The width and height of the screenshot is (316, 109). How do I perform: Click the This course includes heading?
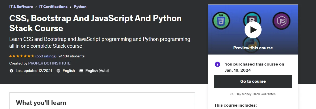point(235,105)
